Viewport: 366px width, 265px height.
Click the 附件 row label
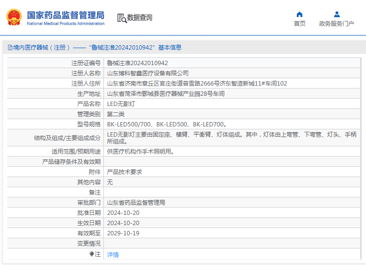95,172
